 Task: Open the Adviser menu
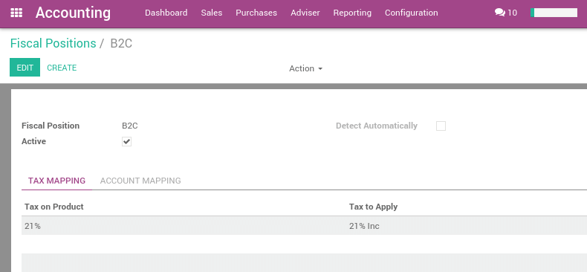[305, 13]
